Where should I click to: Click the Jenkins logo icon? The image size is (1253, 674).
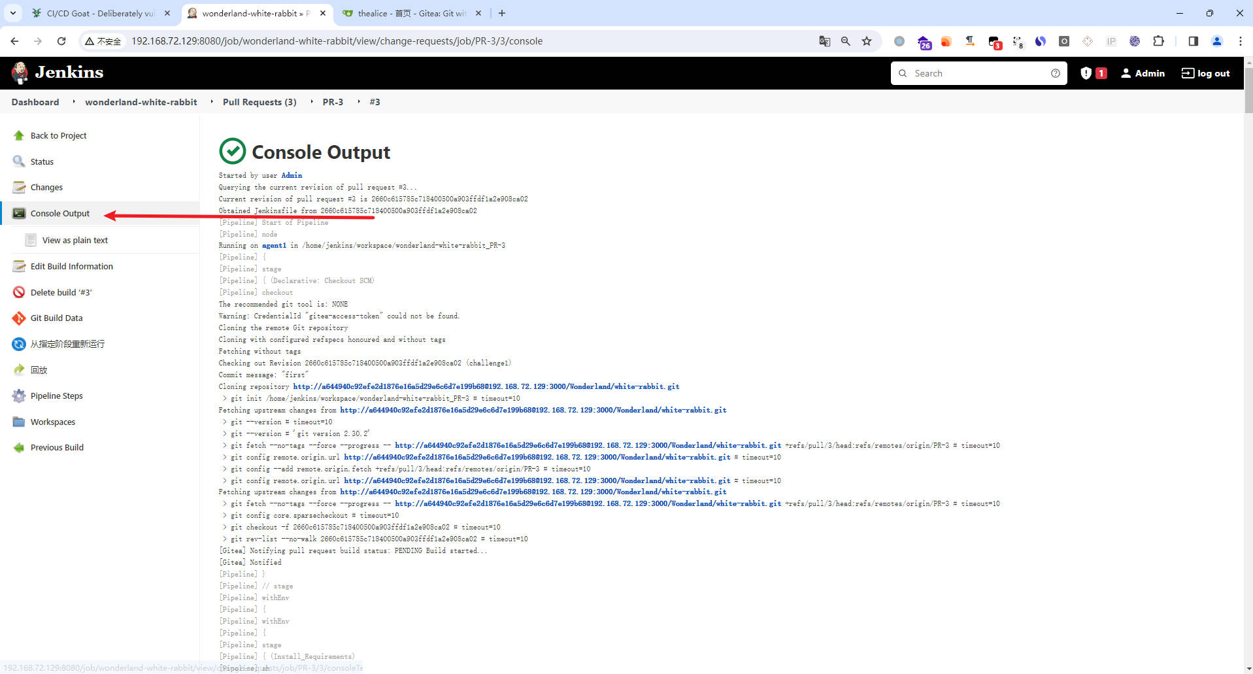point(20,73)
